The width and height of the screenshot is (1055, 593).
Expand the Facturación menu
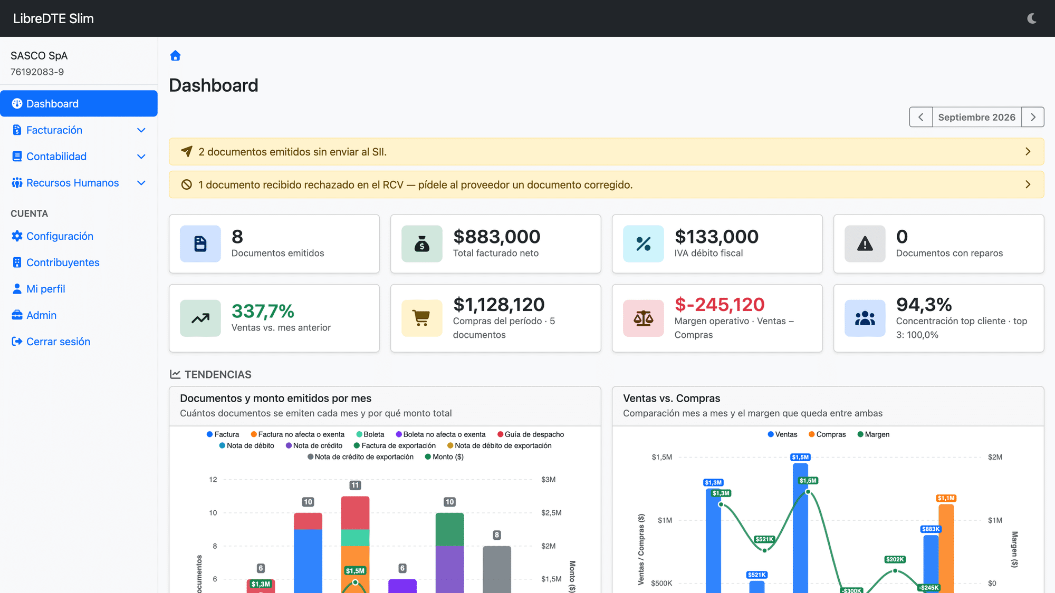tap(79, 130)
